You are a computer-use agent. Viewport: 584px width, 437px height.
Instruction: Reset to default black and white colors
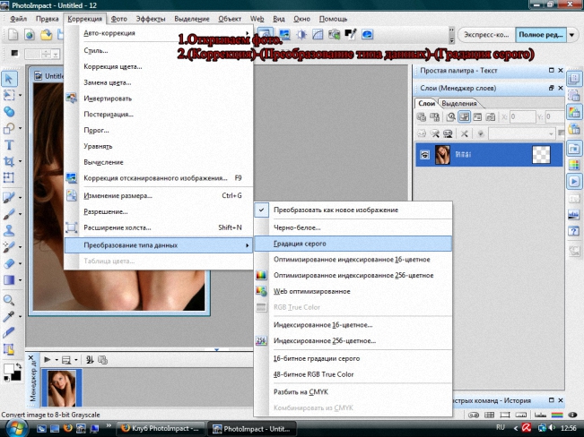[x=6, y=379]
